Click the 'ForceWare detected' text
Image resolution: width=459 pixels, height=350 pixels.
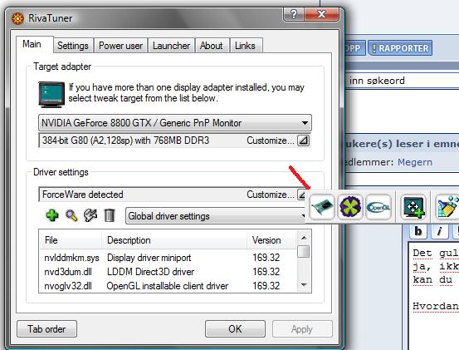click(82, 195)
